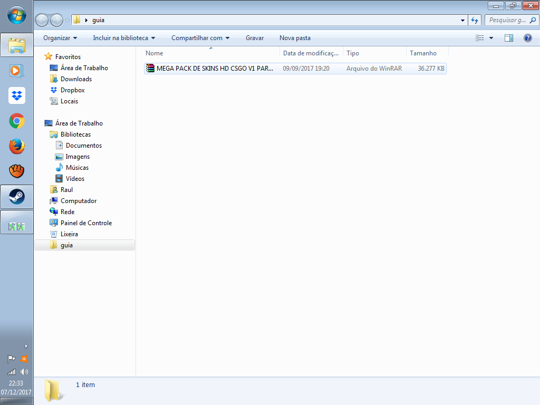Click the 36.277 KB size cell
This screenshot has width=540, height=405.
[431, 68]
